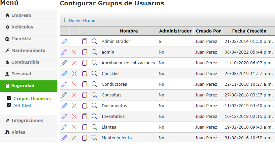This screenshot has width=275, height=144.
Task: View the Inventarios group details
Action: tap(94, 116)
